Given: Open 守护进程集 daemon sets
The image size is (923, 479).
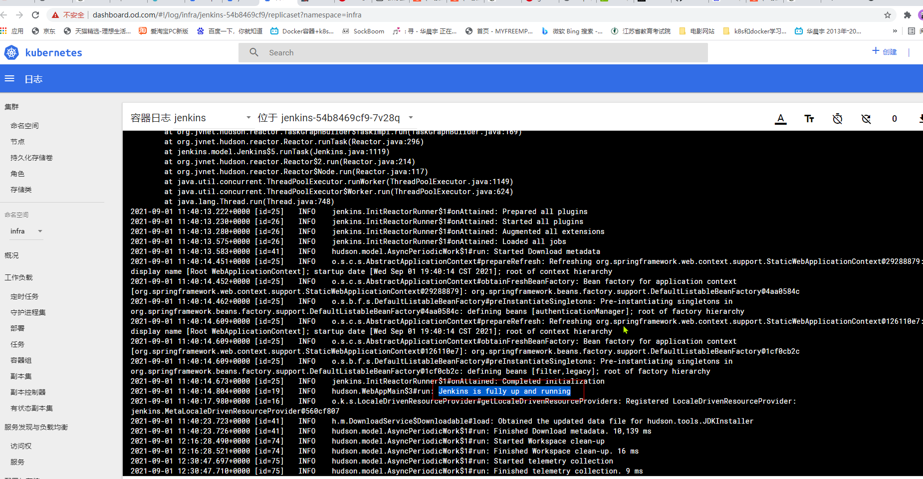Looking at the screenshot, I should (x=28, y=312).
